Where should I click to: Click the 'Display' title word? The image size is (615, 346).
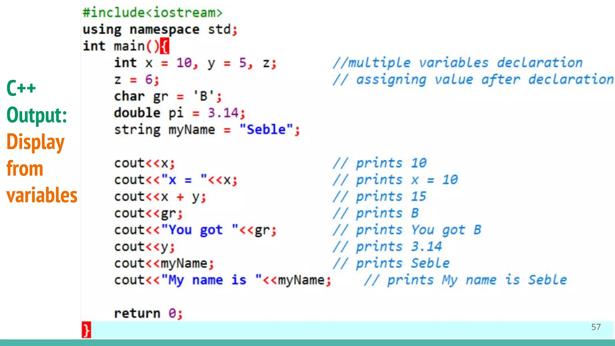tap(35, 142)
